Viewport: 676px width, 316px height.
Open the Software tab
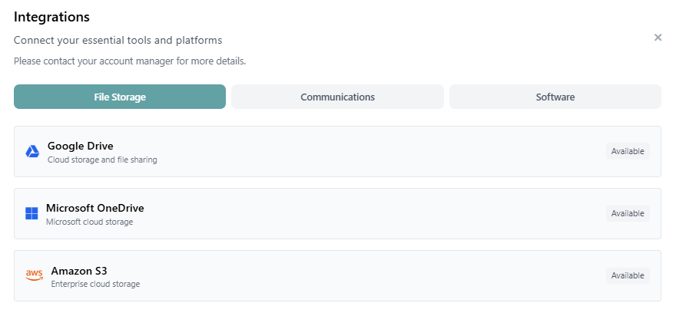555,97
